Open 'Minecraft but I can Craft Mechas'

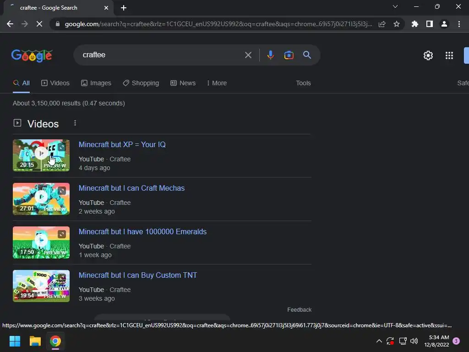pyautogui.click(x=131, y=188)
